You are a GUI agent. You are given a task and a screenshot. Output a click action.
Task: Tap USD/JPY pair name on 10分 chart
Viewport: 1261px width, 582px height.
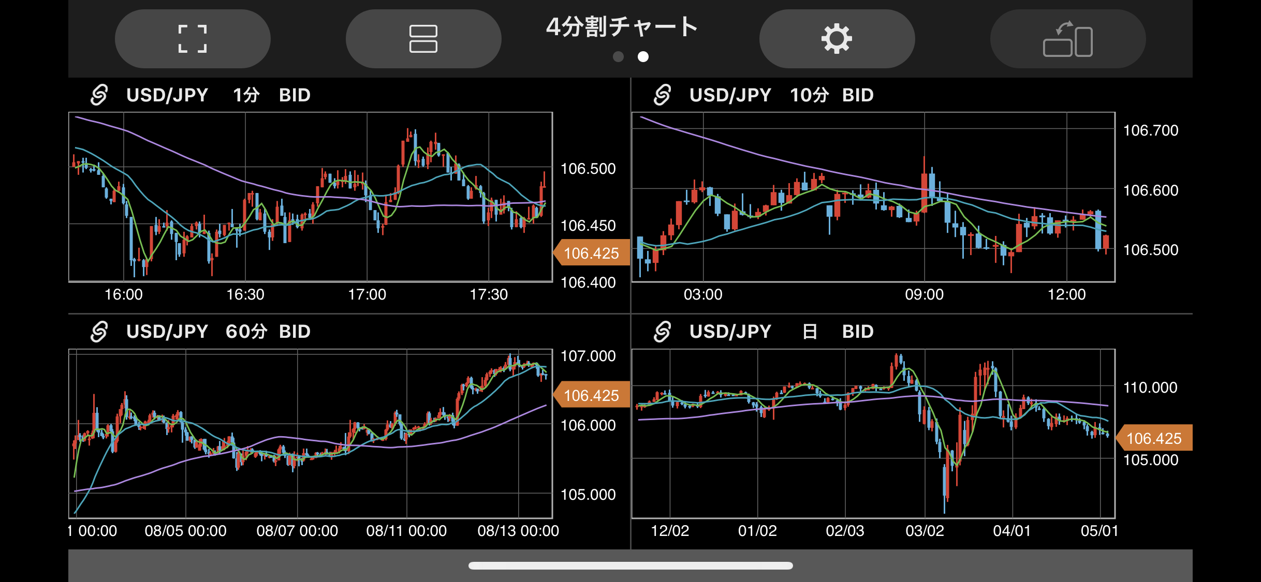pyautogui.click(x=730, y=95)
